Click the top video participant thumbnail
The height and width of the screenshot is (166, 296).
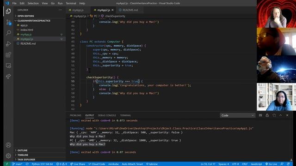tap(277, 14)
